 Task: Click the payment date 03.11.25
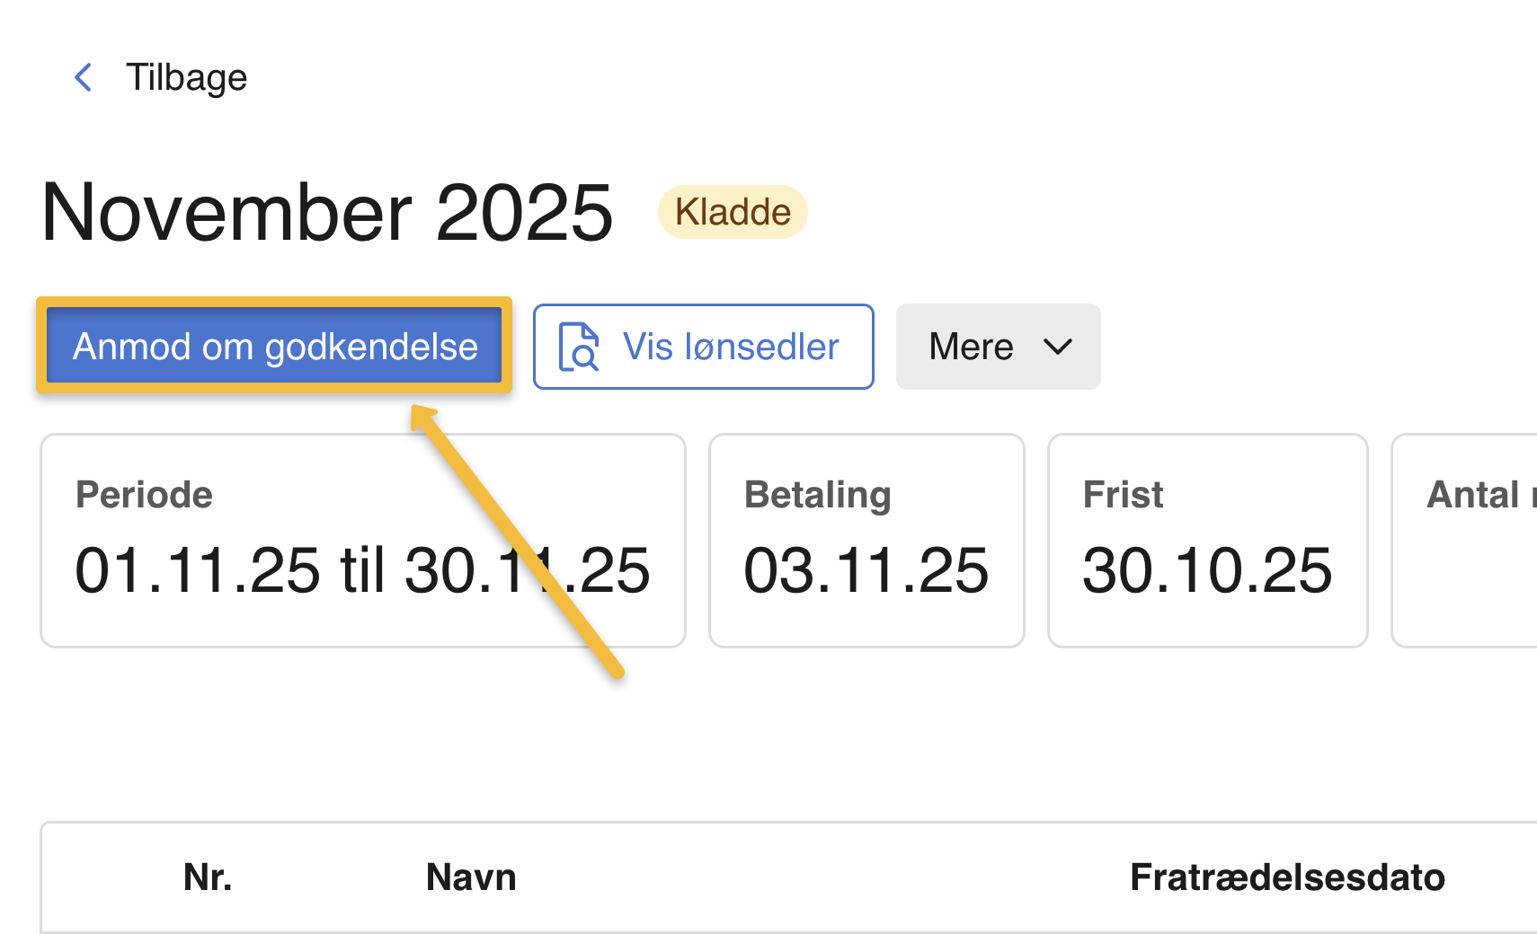click(x=866, y=570)
